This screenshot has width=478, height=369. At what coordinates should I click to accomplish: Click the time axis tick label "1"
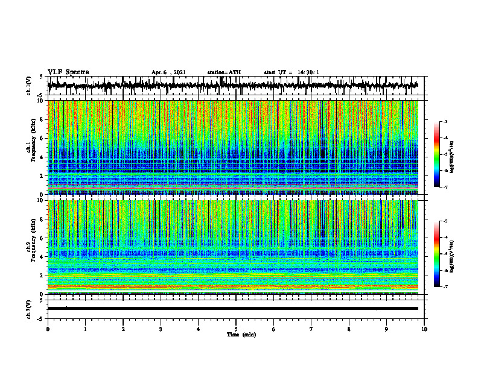(85, 329)
